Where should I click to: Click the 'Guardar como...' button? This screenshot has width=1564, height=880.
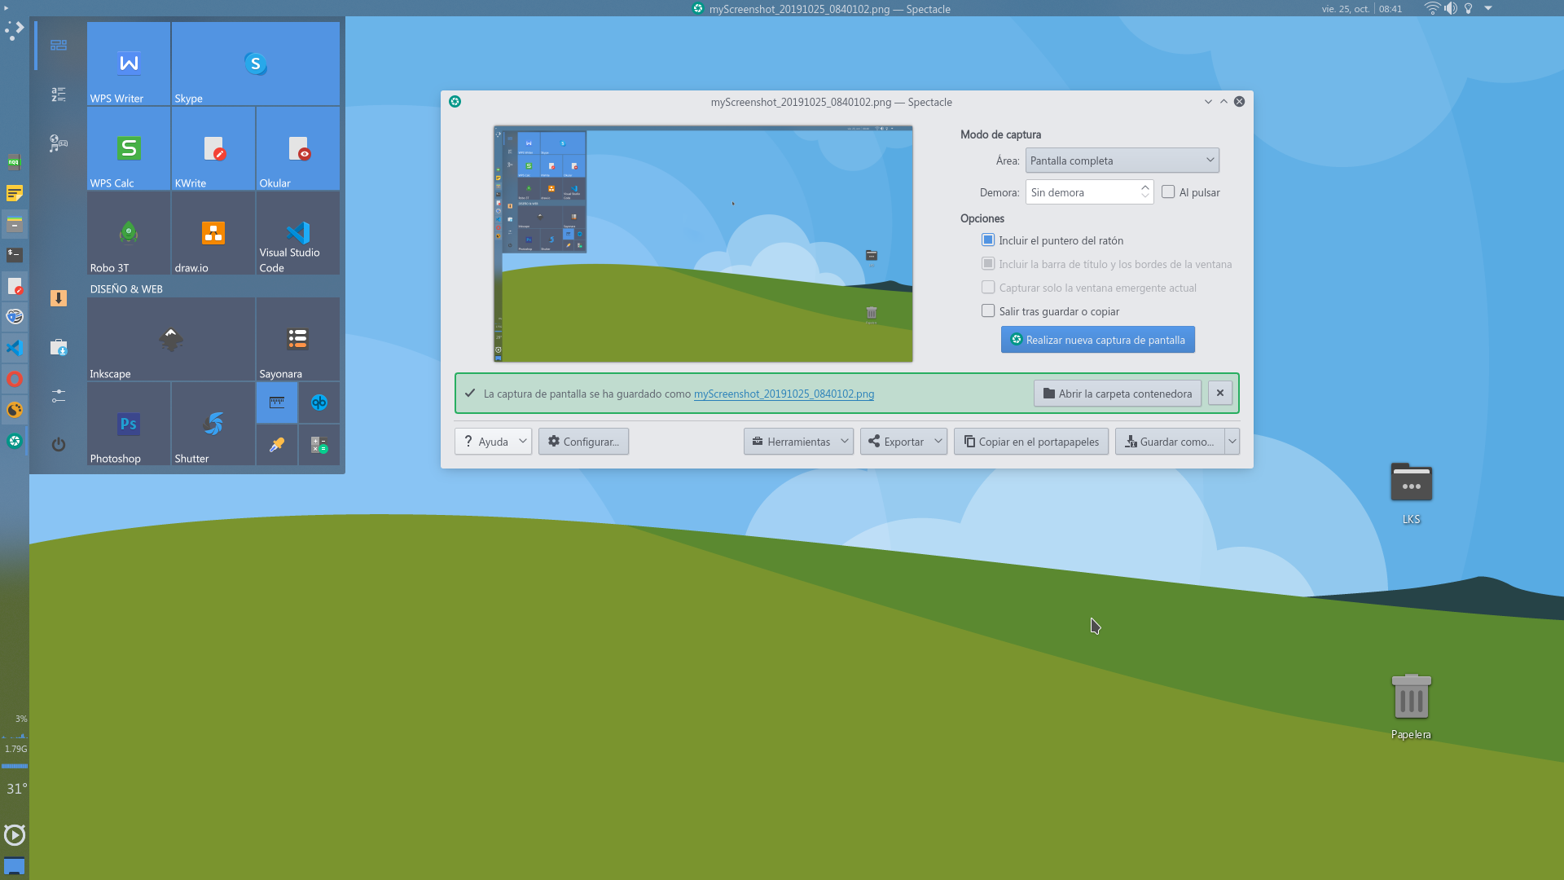pos(1170,441)
